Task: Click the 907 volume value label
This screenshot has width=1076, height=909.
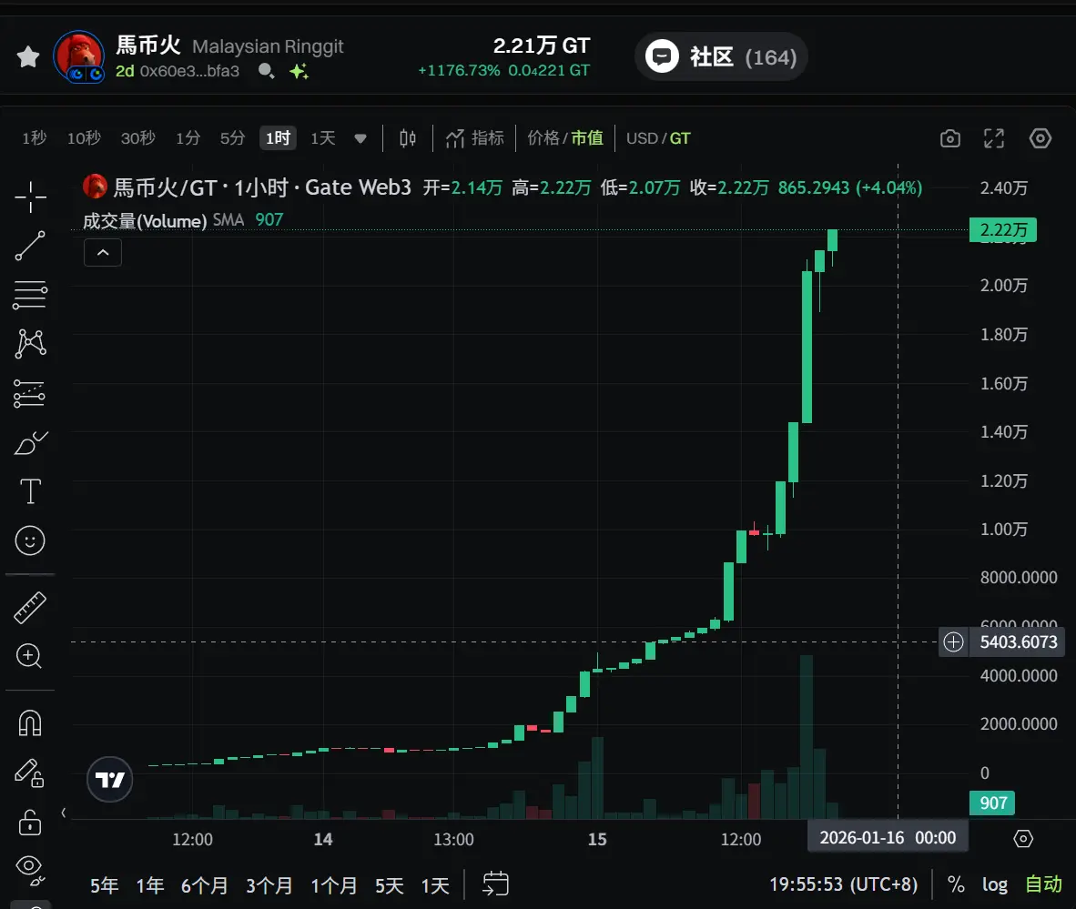Action: 992,803
